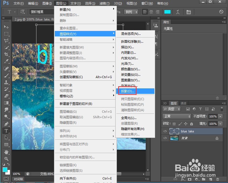
Task: Select the Clone Stamp tool
Action: coord(6,82)
